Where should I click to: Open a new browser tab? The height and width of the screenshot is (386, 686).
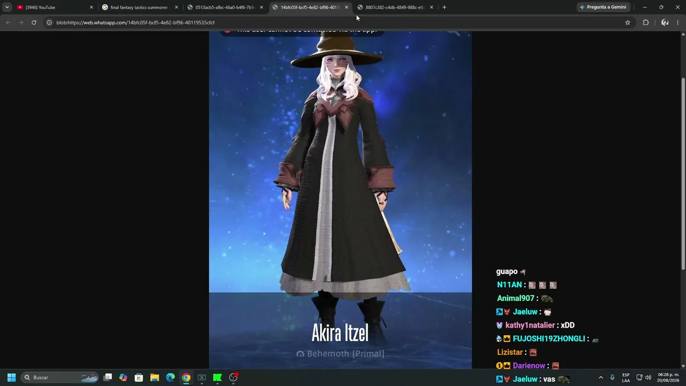point(444,7)
